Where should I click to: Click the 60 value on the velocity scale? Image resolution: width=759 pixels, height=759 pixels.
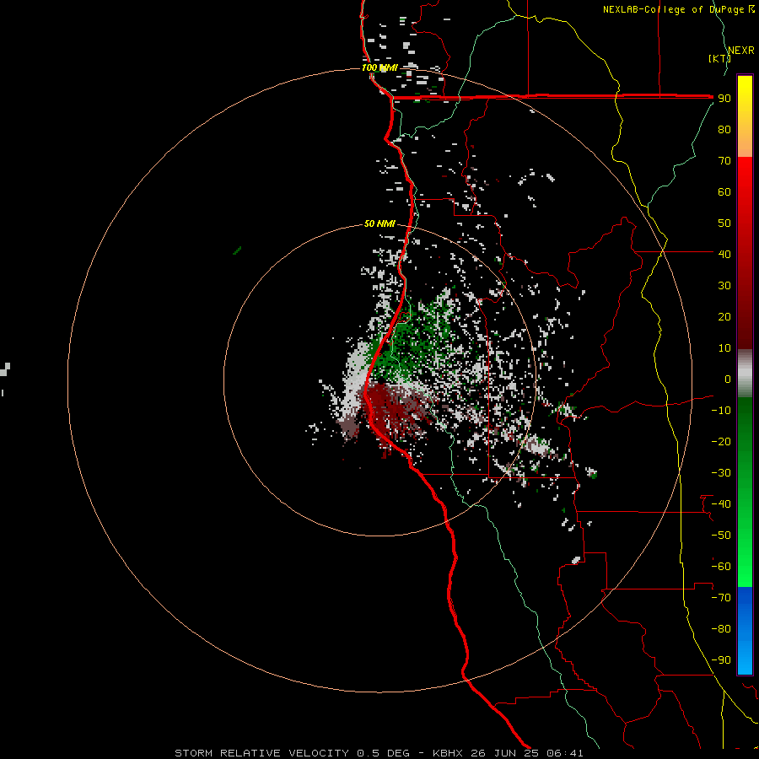[x=724, y=192]
